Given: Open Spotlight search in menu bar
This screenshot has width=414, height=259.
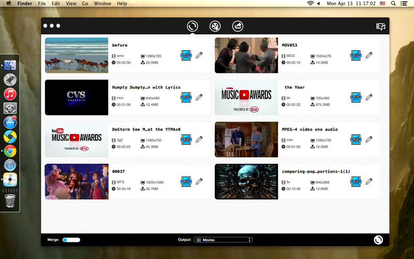Looking at the screenshot, I should [393, 4].
